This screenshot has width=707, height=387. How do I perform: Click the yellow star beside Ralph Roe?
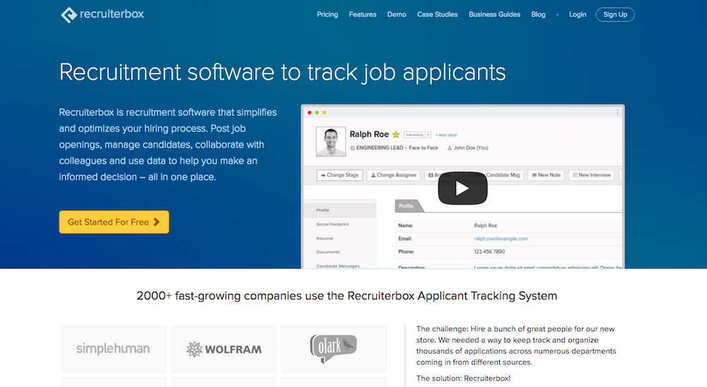pos(396,134)
